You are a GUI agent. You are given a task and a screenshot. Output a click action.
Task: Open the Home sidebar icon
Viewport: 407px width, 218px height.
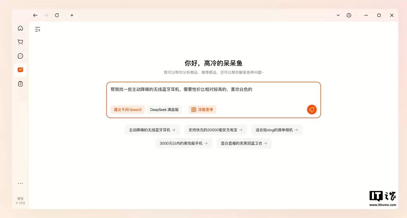point(20,28)
